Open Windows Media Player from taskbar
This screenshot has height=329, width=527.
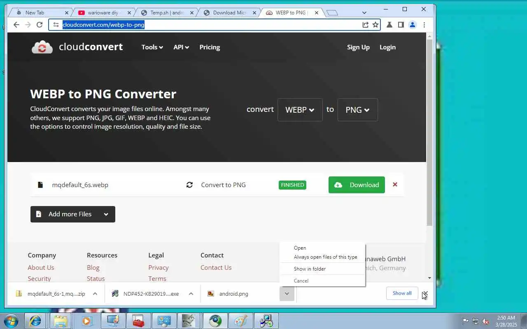[x=86, y=321]
